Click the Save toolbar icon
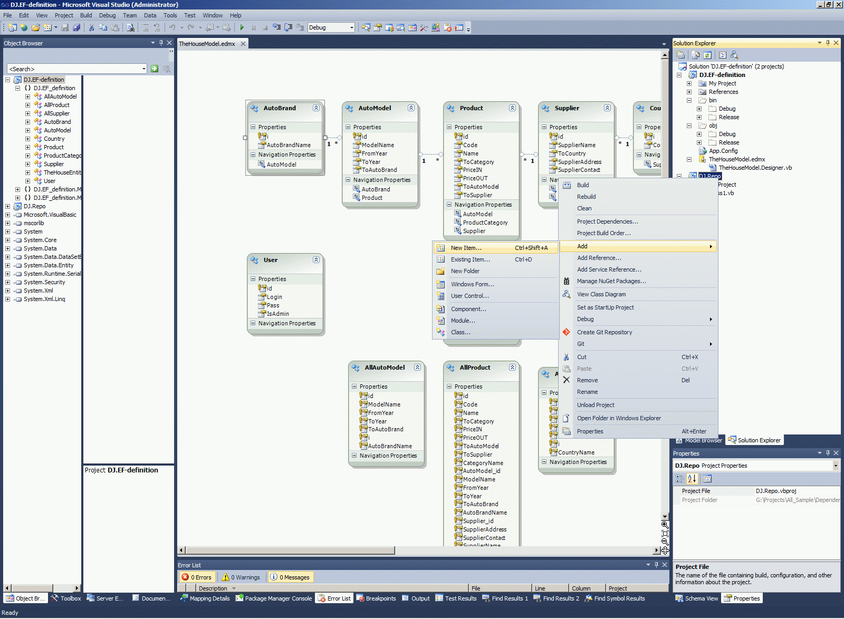 65,27
